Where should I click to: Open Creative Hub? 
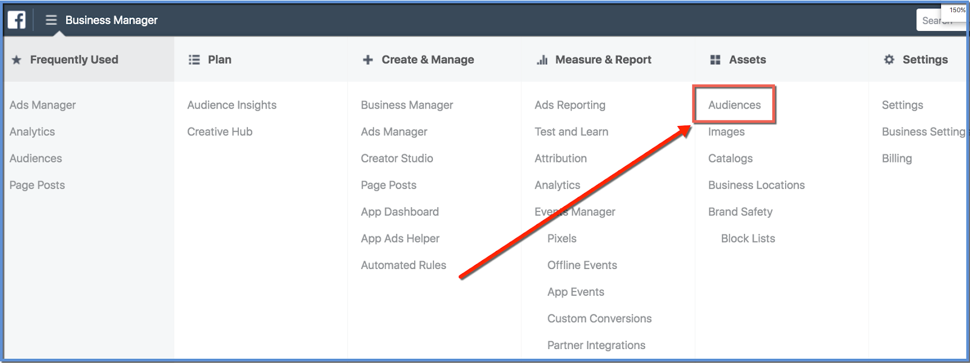pos(219,132)
